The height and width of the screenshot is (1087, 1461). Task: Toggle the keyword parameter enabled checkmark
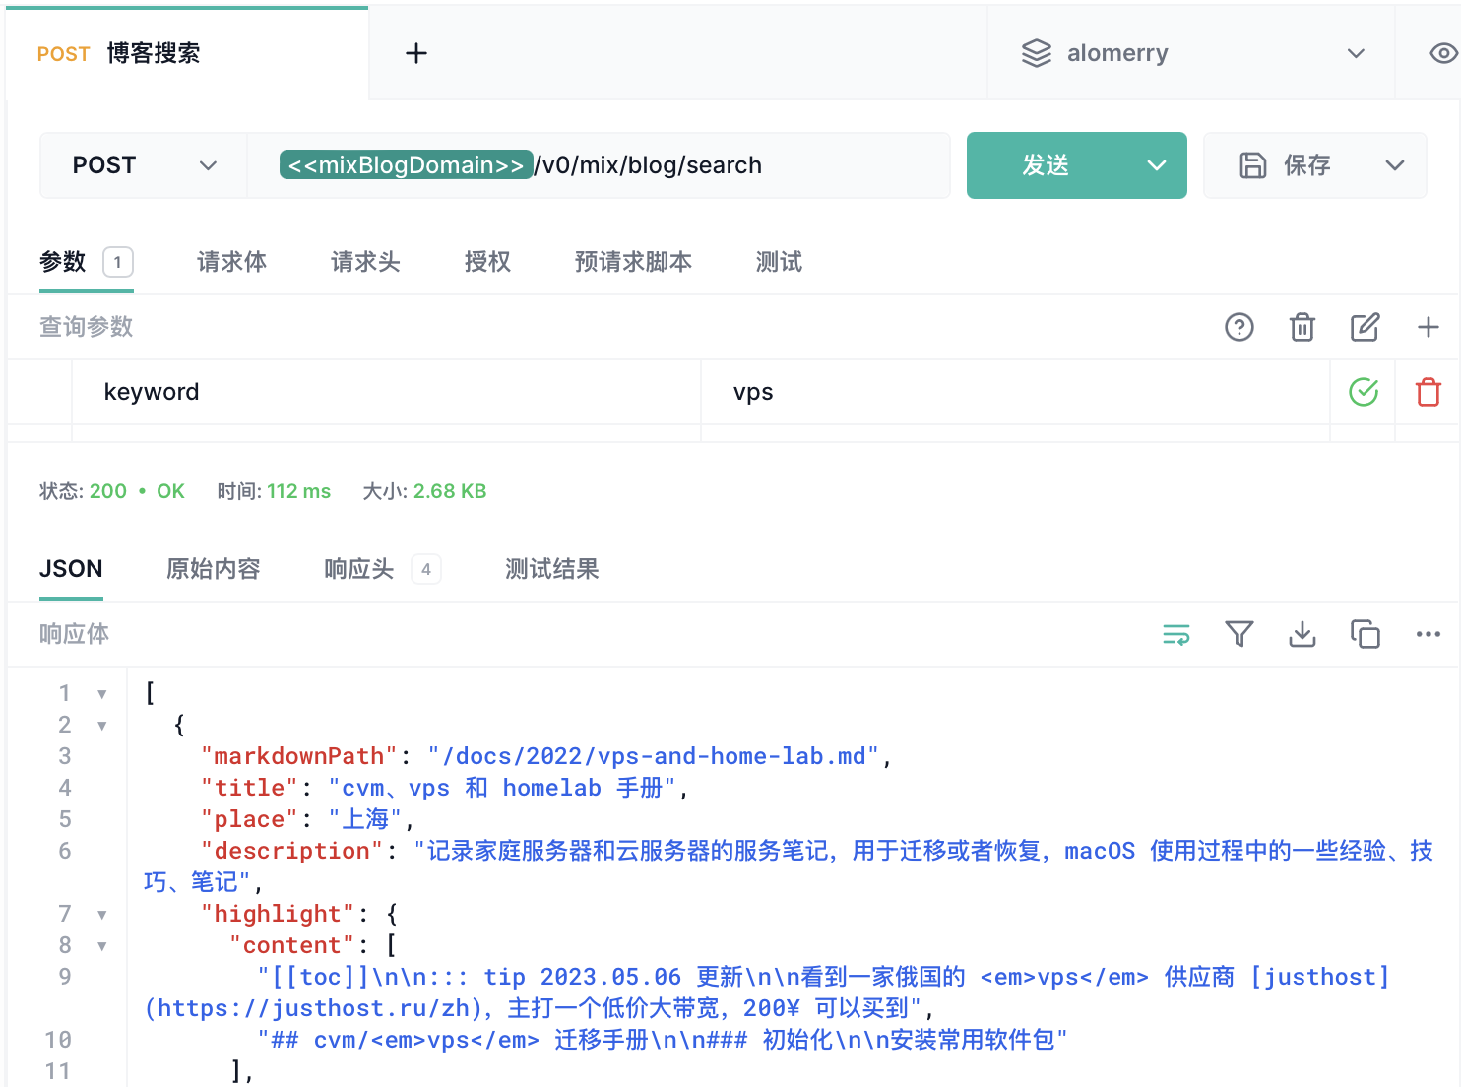tap(1364, 392)
